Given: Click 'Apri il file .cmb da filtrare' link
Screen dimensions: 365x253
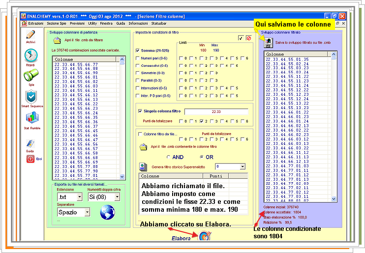Looking at the screenshot, I should point(84,40).
